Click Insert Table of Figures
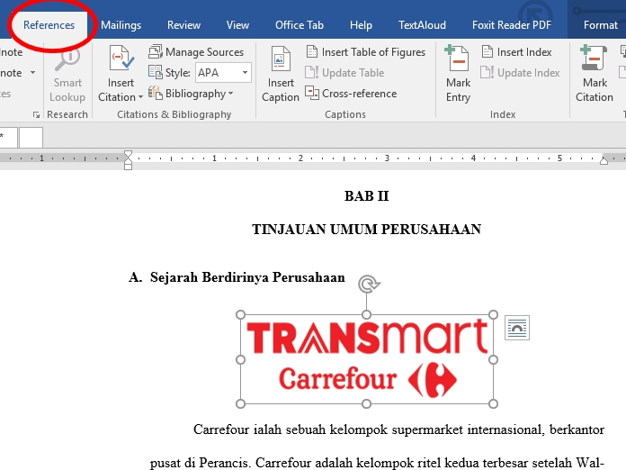626x470 pixels. tap(366, 52)
